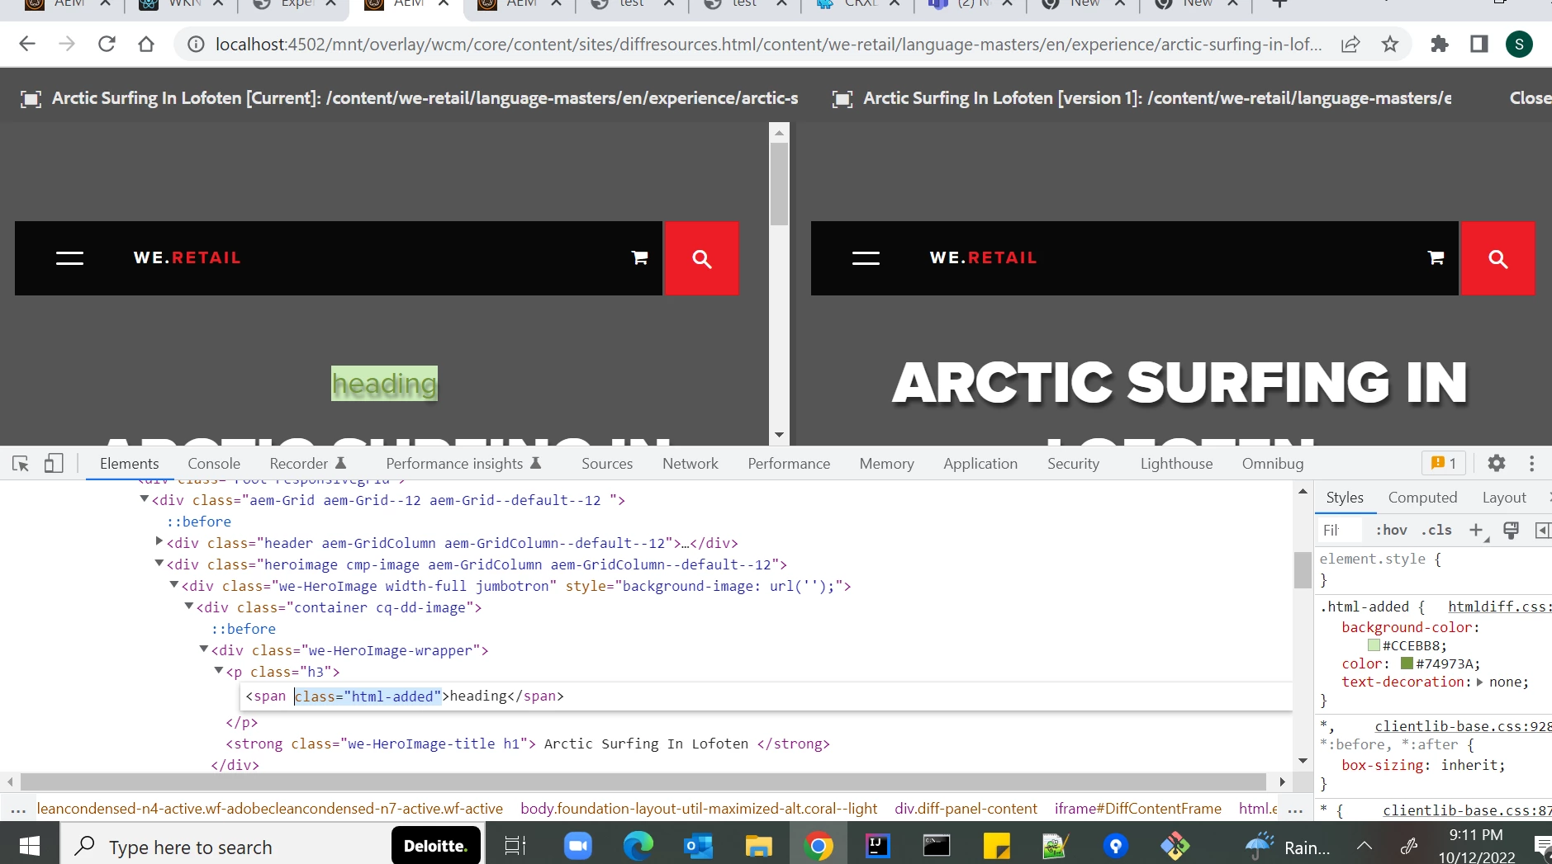This screenshot has height=864, width=1552.
Task: Open the Lighthouse tab
Action: [1176, 464]
